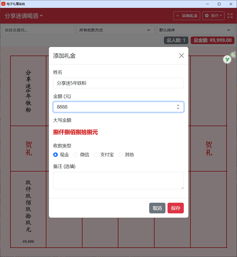The width and height of the screenshot is (237, 257).
Task: Select the 支付宝 payment option
Action: [x=95, y=155]
